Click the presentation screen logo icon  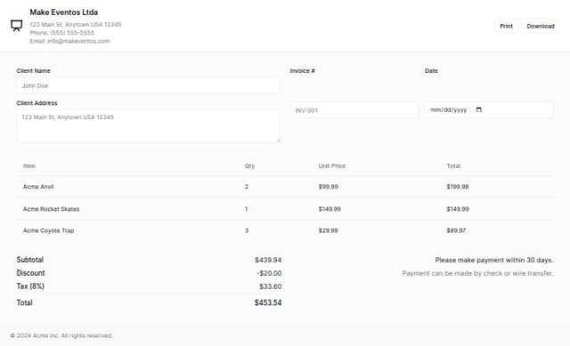(x=16, y=26)
